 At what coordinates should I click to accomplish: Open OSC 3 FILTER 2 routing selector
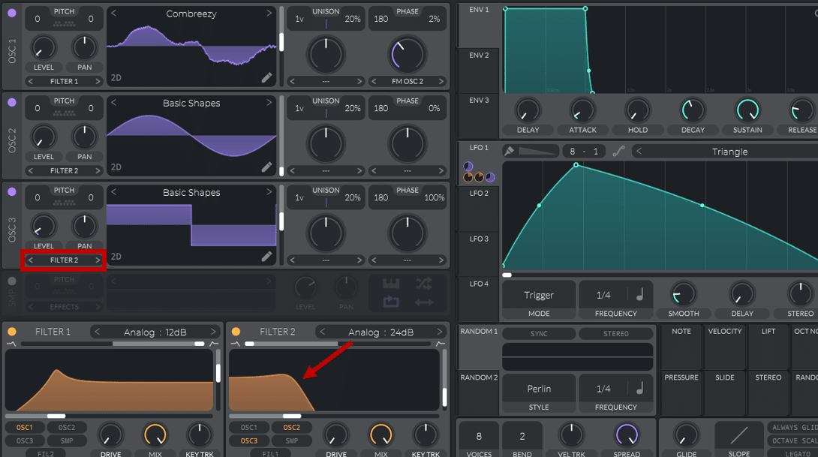point(64,260)
